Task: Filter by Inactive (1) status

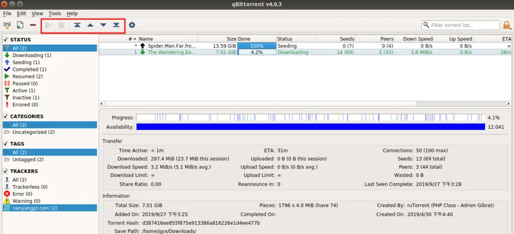Action: click(50, 98)
